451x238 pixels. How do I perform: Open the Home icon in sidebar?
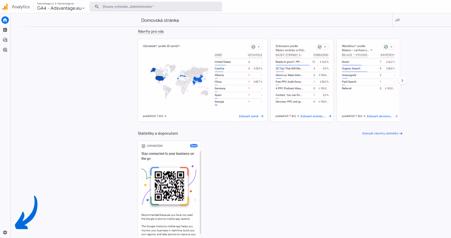5,20
